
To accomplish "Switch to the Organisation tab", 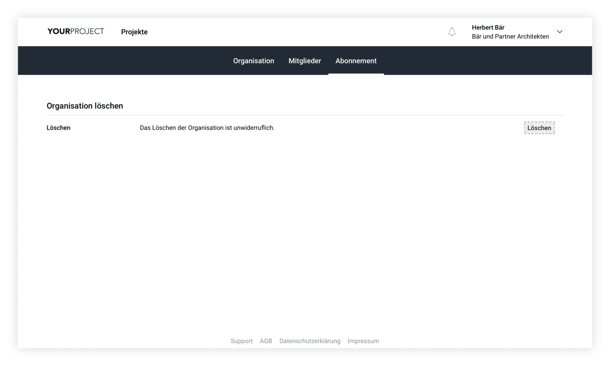I will click(253, 61).
